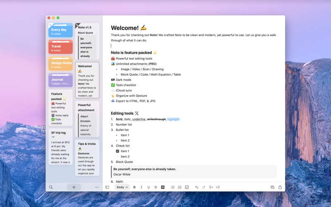Image resolution: width=331 pixels, height=207 pixels.
Task: Check the empty Item 2 checkbox
Action: 118,156
